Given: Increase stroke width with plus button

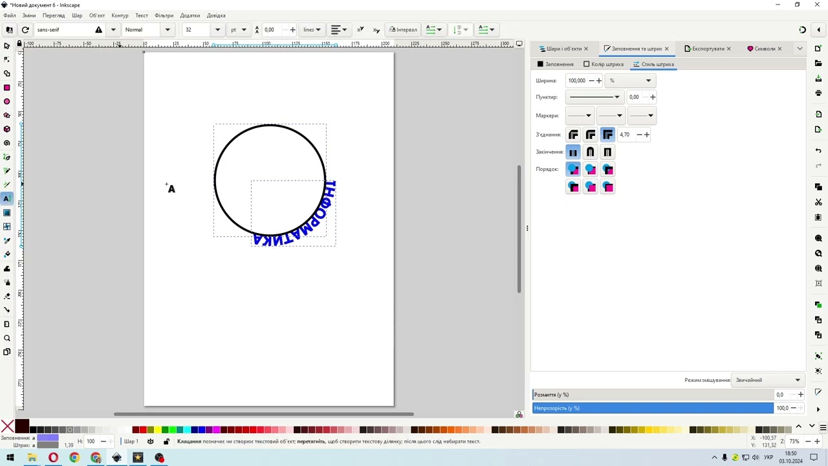Looking at the screenshot, I should 599,81.
